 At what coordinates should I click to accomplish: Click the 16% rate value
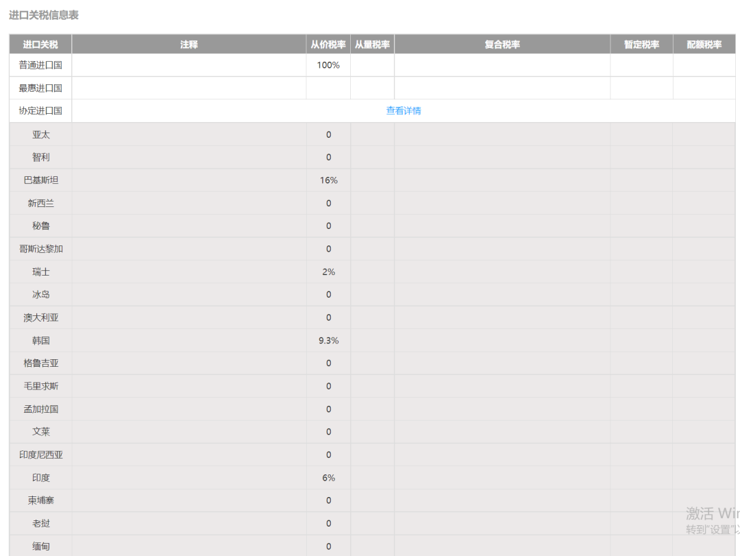point(328,180)
